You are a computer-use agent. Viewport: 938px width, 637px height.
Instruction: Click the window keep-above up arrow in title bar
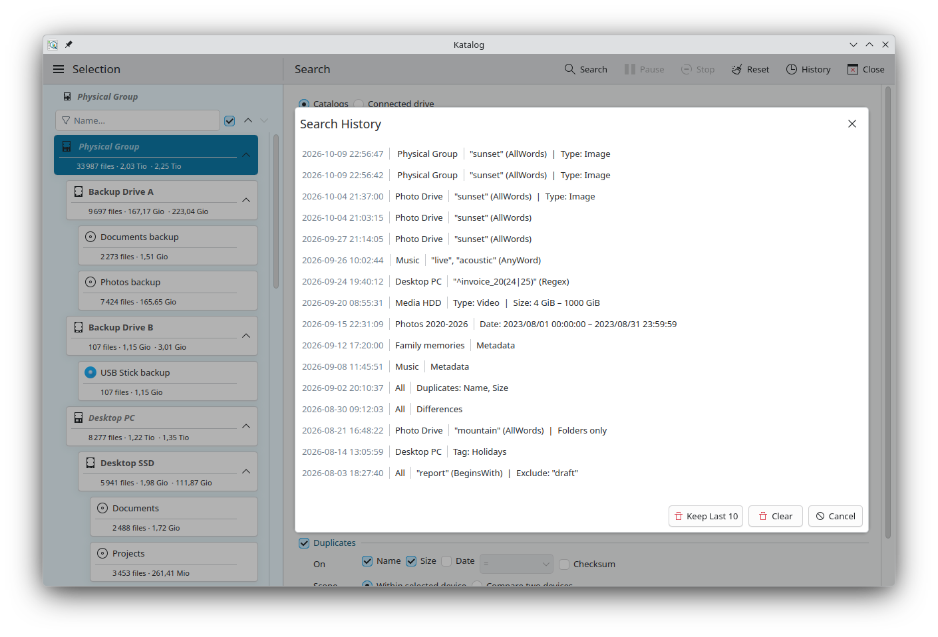(869, 45)
